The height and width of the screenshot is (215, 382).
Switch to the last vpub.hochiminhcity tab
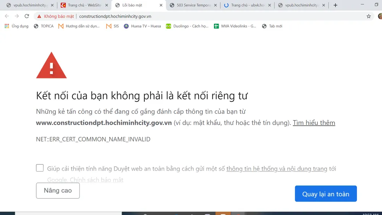(x=301, y=5)
